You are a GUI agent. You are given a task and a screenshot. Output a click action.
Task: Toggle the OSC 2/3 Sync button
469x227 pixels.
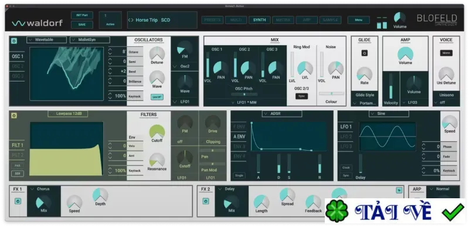click(301, 96)
